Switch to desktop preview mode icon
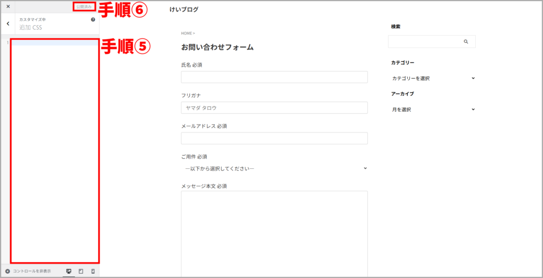Image resolution: width=543 pixels, height=278 pixels. pos(68,271)
